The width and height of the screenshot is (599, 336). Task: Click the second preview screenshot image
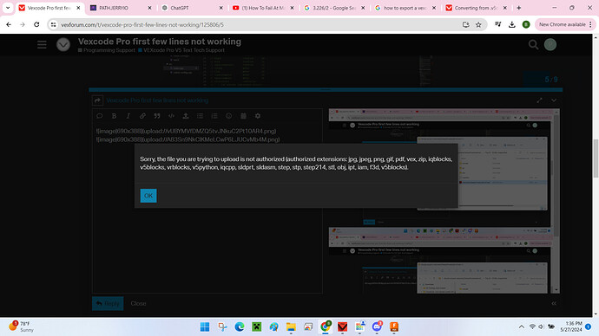(x=439, y=261)
